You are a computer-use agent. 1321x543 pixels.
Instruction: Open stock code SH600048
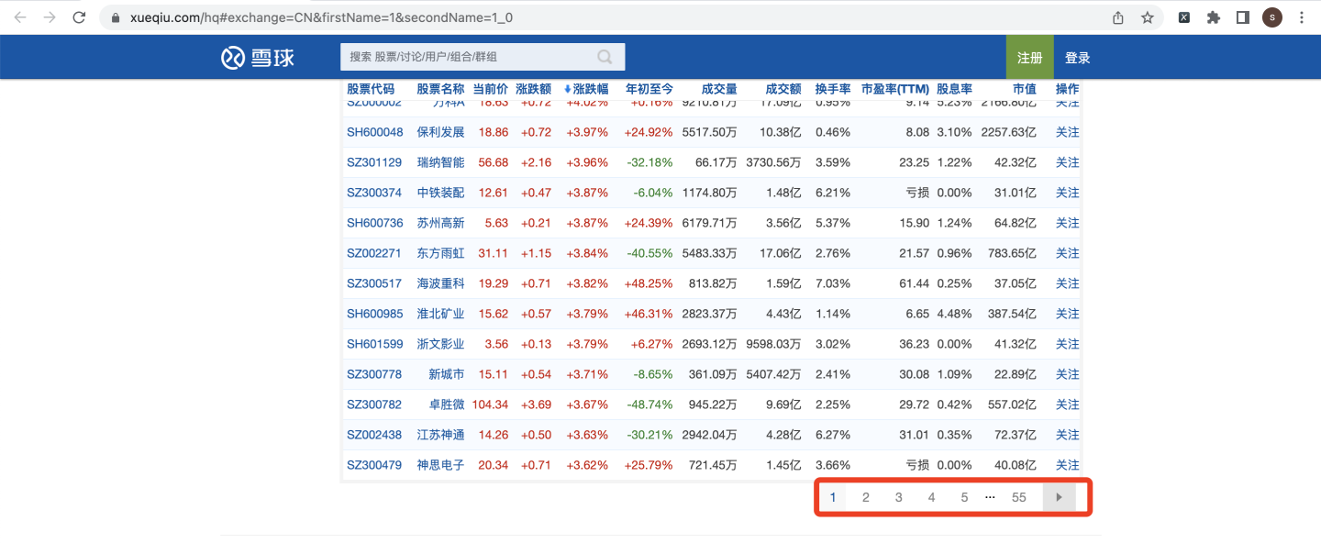tap(374, 132)
